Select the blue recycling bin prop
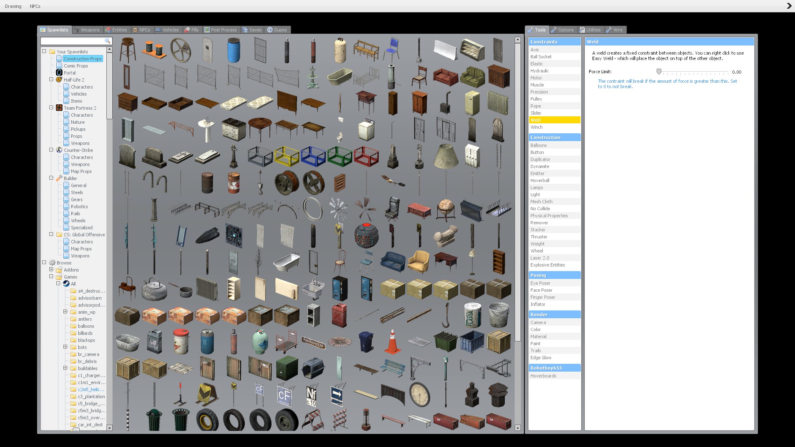 click(x=366, y=342)
